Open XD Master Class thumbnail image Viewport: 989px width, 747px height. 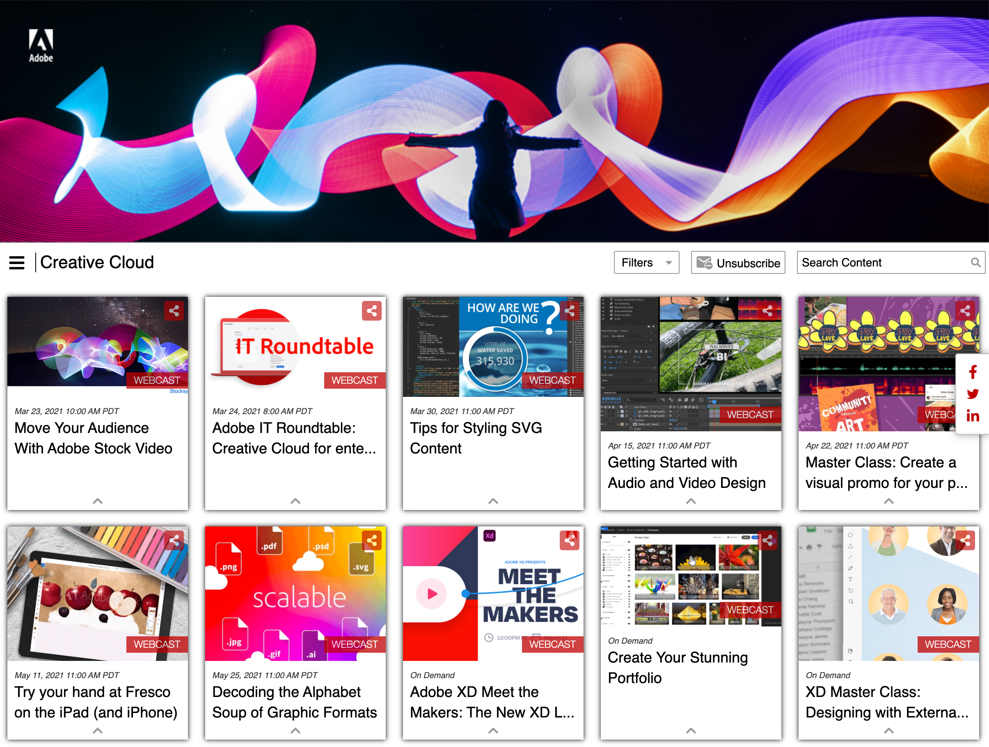pyautogui.click(x=888, y=594)
